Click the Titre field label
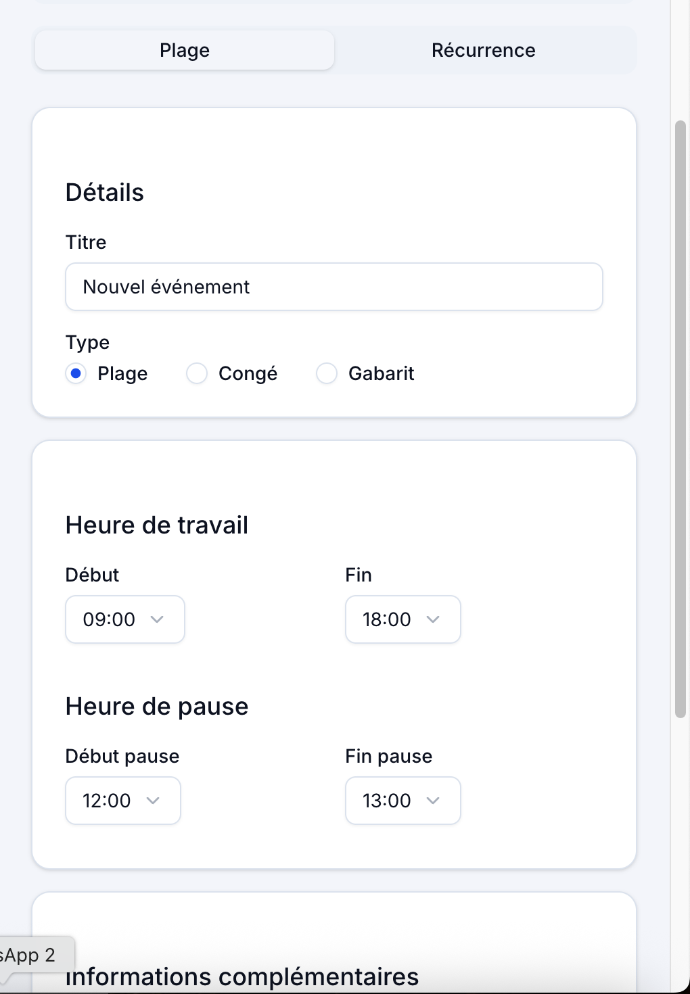 (86, 242)
